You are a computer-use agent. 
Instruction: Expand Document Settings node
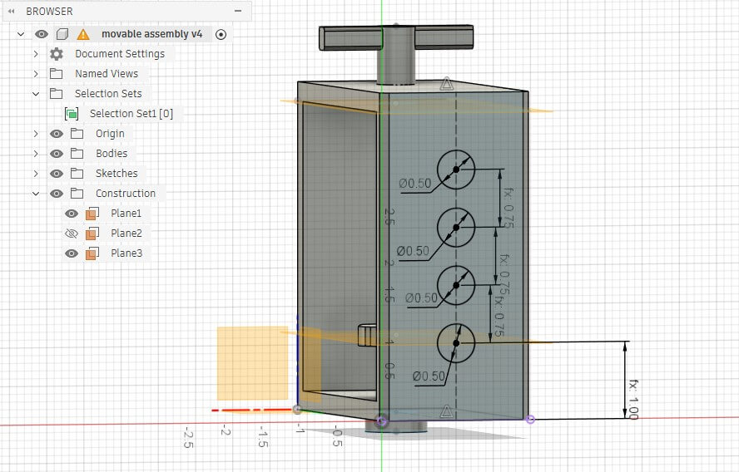36,54
